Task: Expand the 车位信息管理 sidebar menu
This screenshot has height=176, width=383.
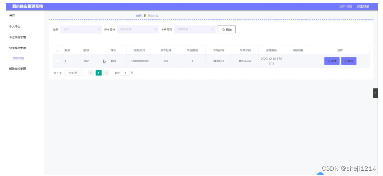Action: tap(25, 37)
